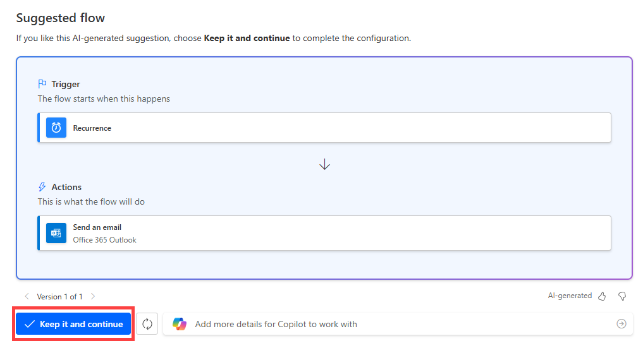Click the Office 365 Outlook icon
The height and width of the screenshot is (348, 643).
coord(56,233)
